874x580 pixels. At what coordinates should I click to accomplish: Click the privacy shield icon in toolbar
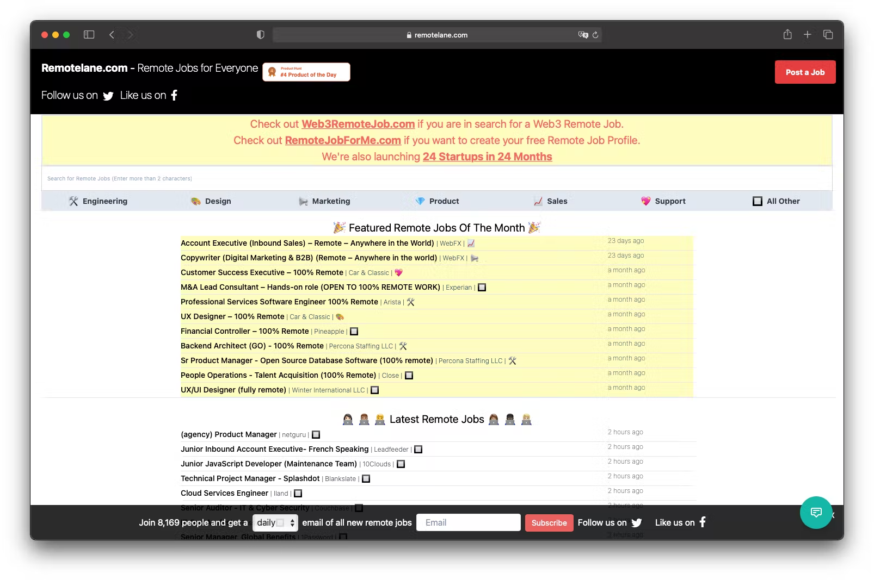click(261, 35)
